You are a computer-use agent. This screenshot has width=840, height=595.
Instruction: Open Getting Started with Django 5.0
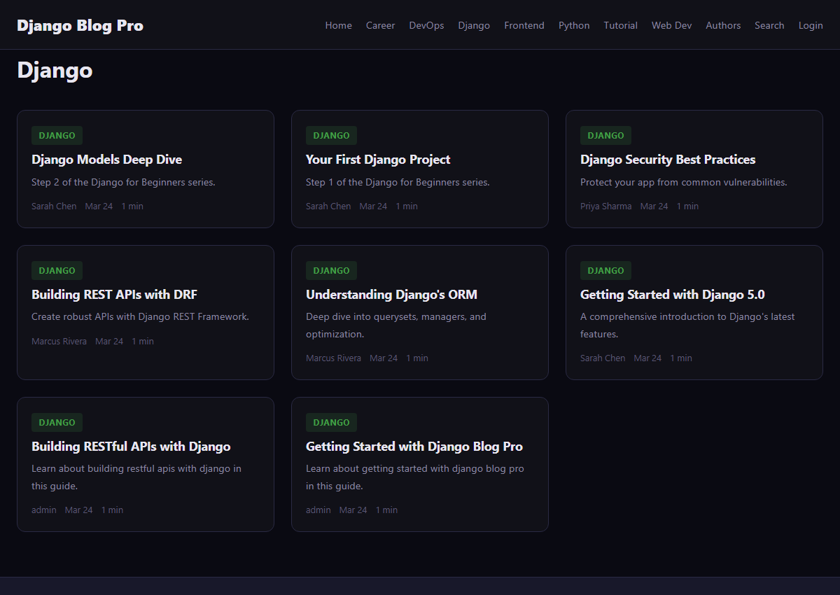point(672,295)
